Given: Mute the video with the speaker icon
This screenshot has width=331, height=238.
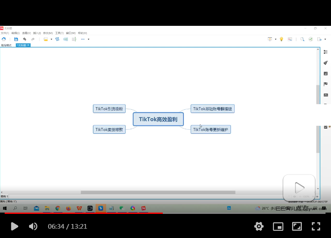Looking at the screenshot, I should (33, 227).
